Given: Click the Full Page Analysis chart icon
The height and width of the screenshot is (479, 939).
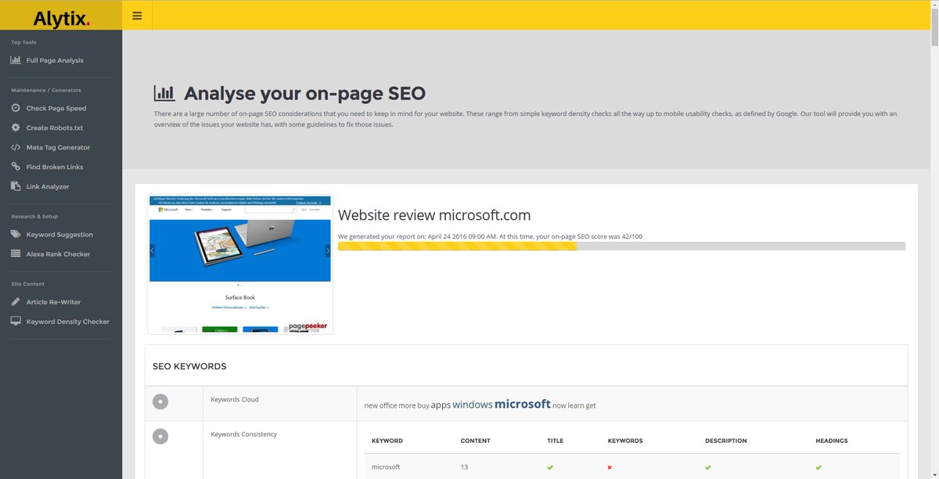Looking at the screenshot, I should pyautogui.click(x=16, y=60).
